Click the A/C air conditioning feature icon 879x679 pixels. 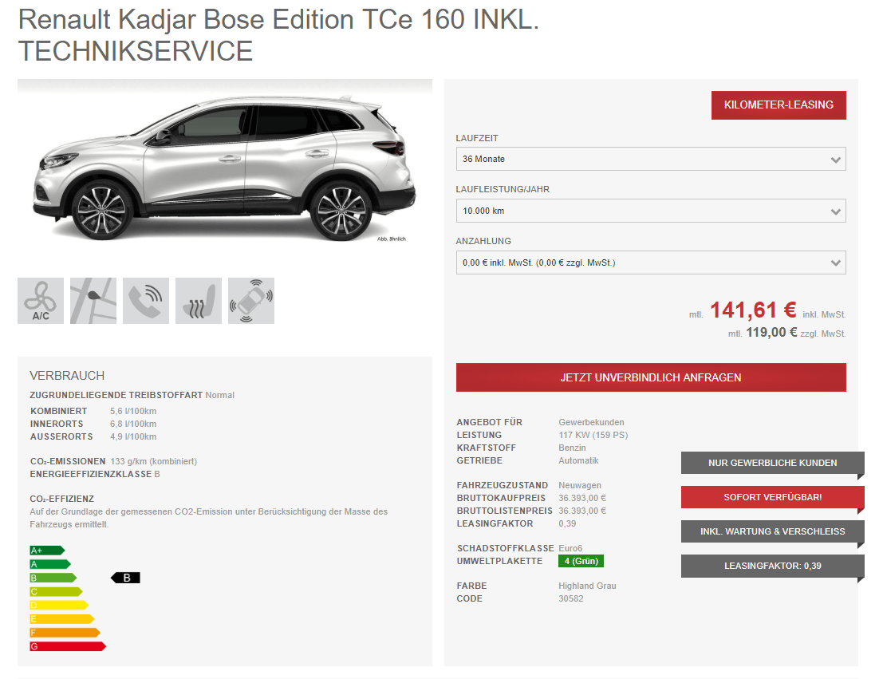41,301
